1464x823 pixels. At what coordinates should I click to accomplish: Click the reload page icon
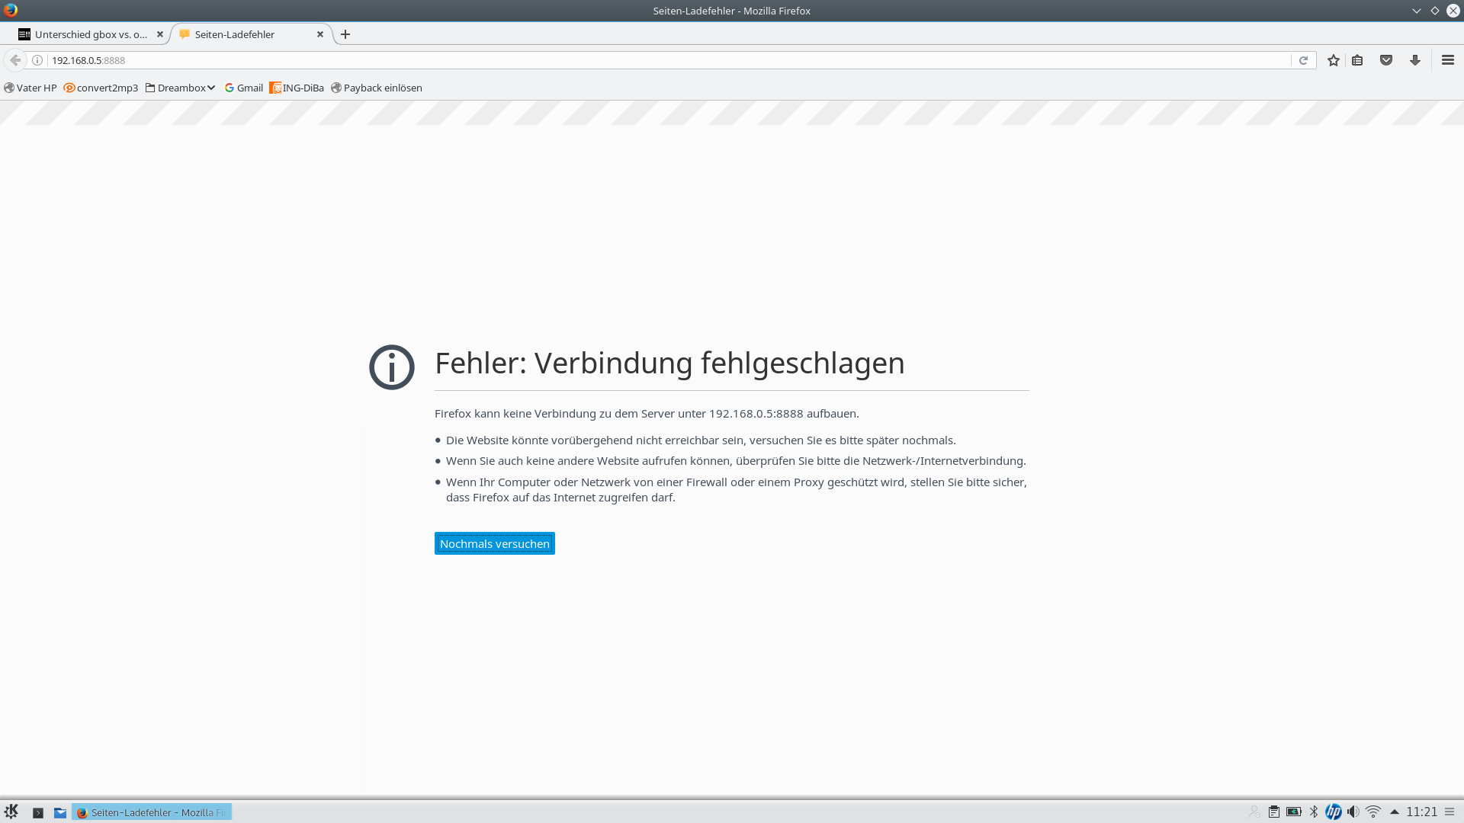click(1303, 60)
